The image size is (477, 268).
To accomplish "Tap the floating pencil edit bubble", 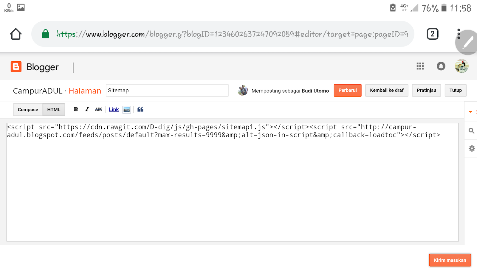I will (x=467, y=43).
